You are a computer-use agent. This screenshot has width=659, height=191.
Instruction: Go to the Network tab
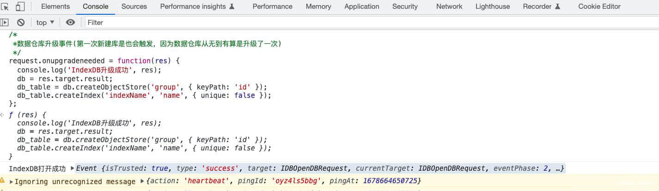[449, 6]
